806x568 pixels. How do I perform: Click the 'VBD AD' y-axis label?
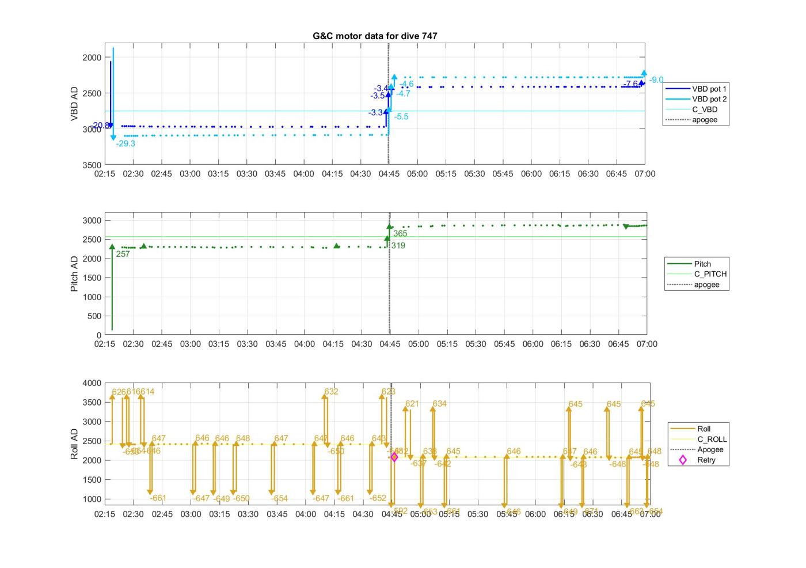(74, 104)
